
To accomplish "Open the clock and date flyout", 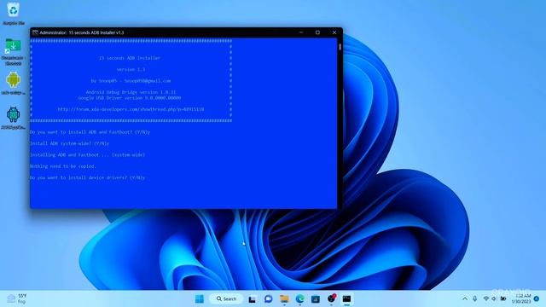I will point(521,298).
